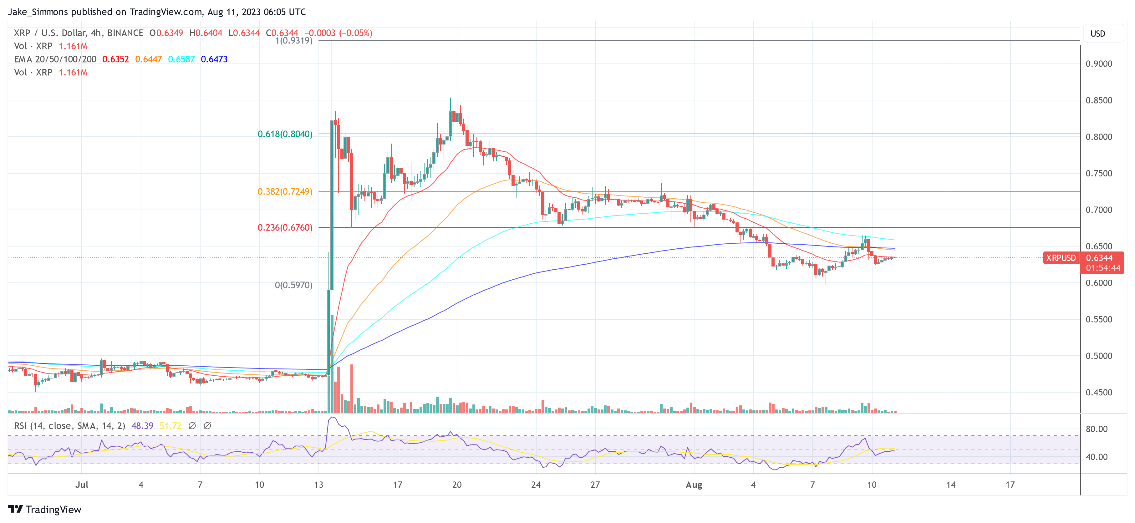Click the RSI 80.00 axis label

(1097, 429)
